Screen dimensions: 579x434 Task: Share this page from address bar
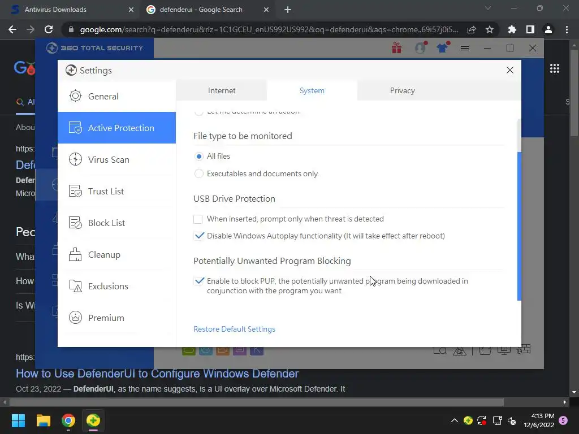[472, 29]
